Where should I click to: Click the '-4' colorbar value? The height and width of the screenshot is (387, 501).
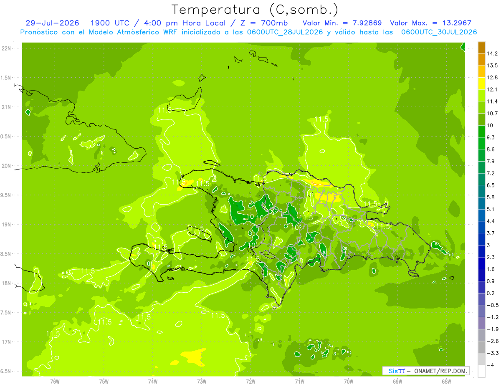[490, 365]
